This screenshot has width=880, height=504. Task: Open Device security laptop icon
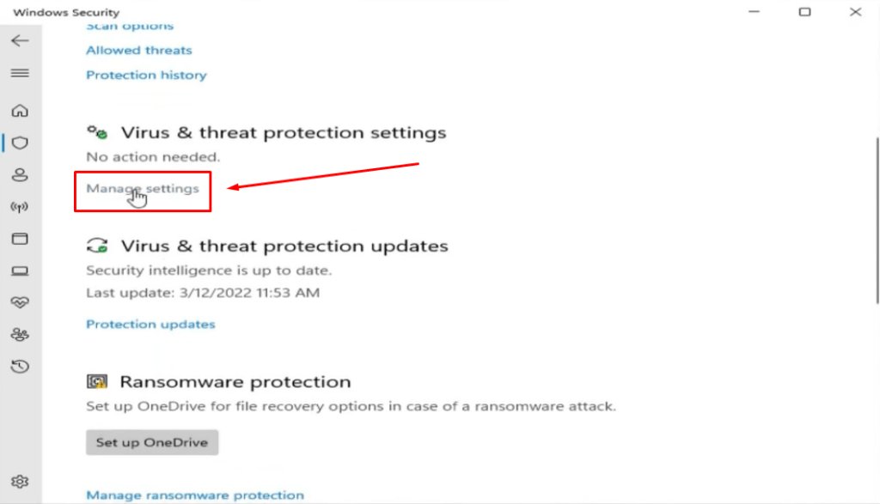[x=21, y=270]
